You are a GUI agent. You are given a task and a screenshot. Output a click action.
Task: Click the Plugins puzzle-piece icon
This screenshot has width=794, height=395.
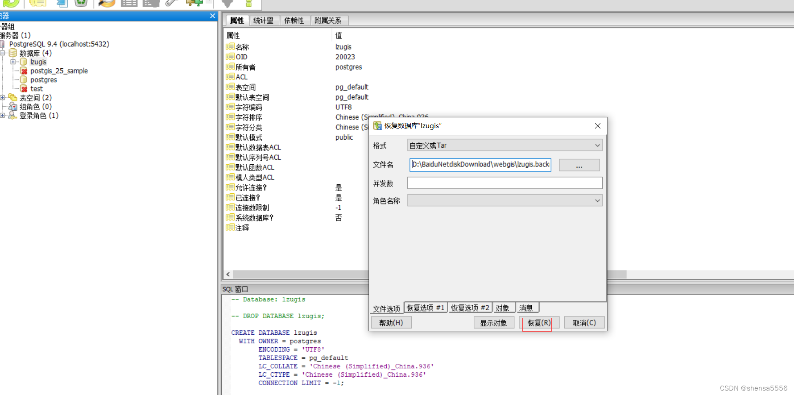pyautogui.click(x=194, y=3)
